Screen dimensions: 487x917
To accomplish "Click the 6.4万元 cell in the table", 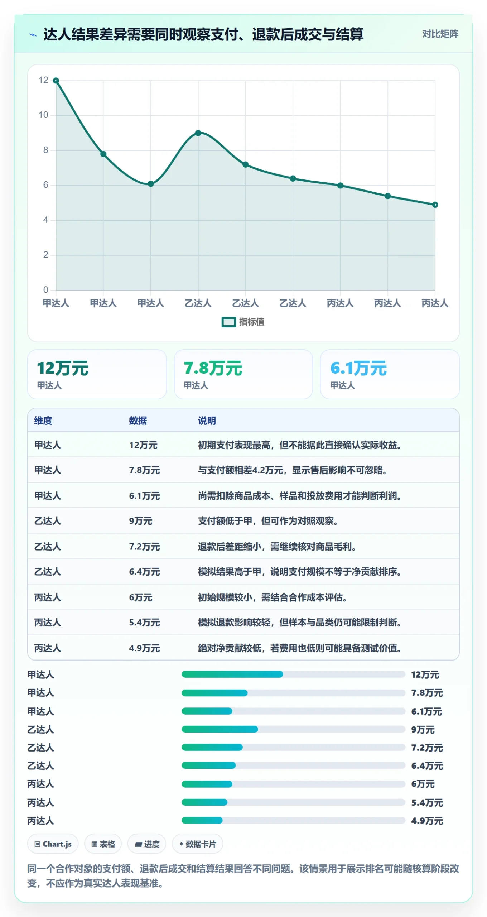I will click(144, 572).
